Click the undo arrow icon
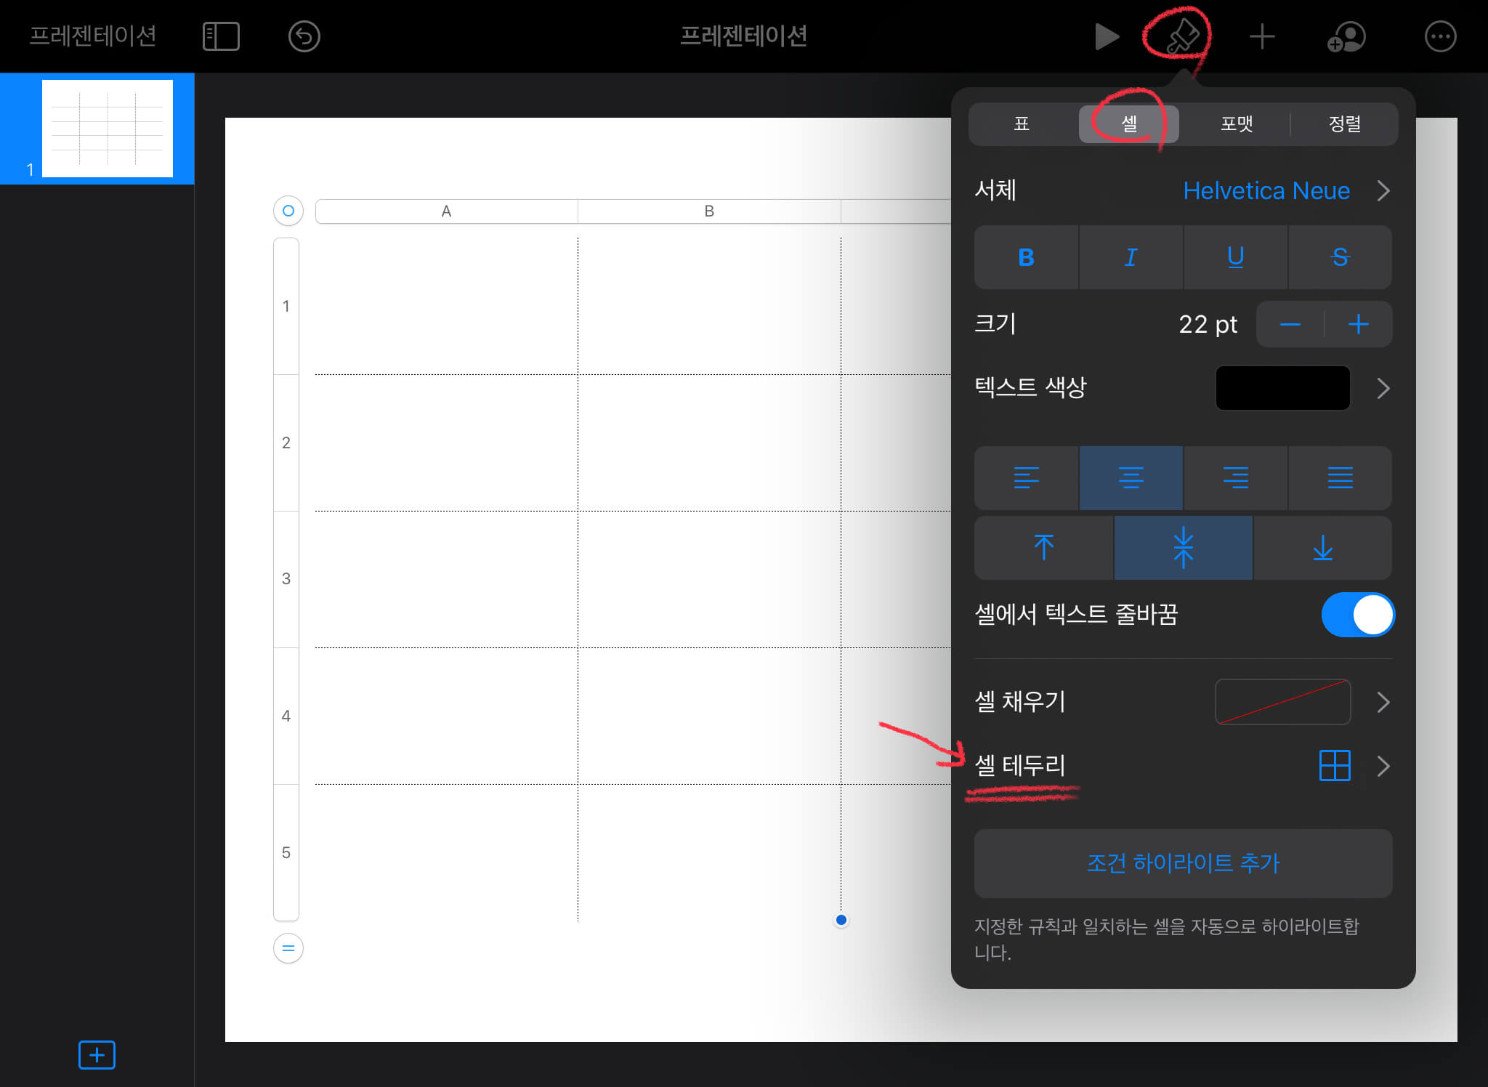This screenshot has width=1488, height=1087. 304,36
